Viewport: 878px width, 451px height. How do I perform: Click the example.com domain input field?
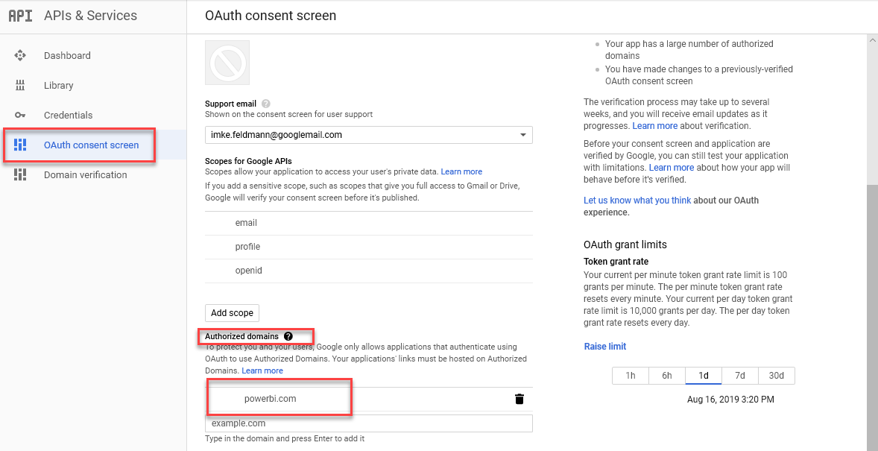369,423
